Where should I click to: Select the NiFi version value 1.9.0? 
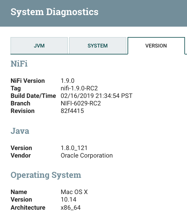pyautogui.click(x=68, y=81)
